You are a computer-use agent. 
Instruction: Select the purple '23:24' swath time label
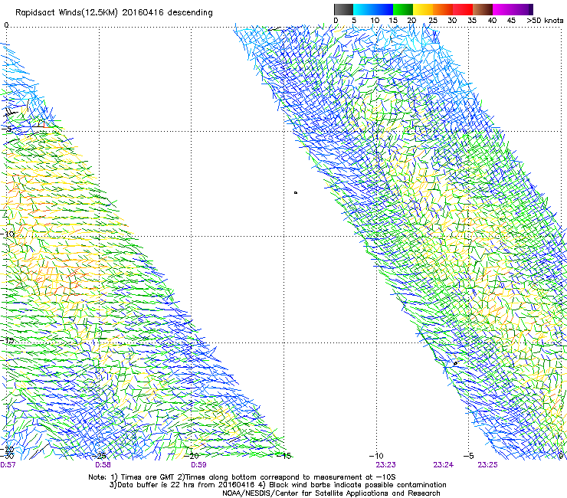tap(444, 465)
